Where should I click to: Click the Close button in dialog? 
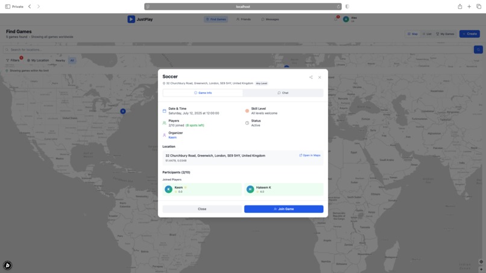tap(202, 209)
